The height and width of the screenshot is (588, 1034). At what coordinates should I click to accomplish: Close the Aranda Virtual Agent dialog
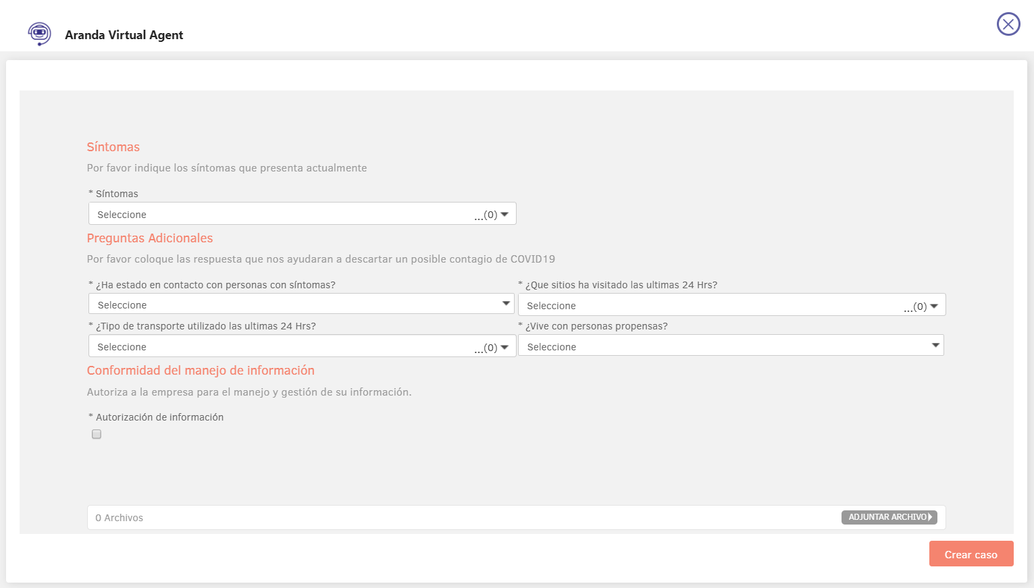tap(1008, 24)
